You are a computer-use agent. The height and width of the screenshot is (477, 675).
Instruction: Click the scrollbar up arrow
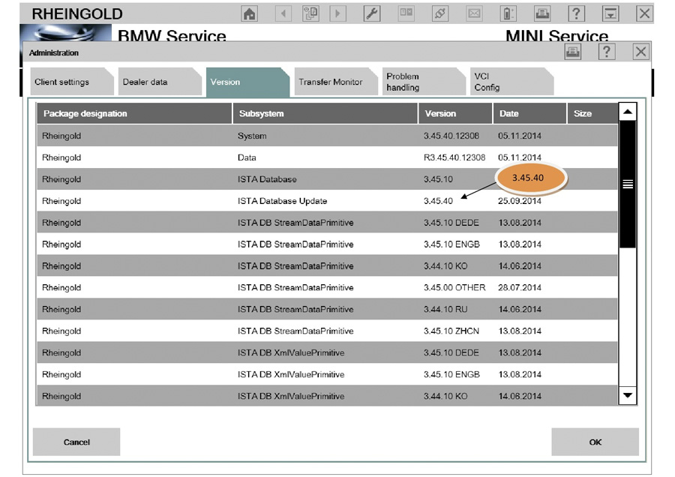pyautogui.click(x=628, y=112)
